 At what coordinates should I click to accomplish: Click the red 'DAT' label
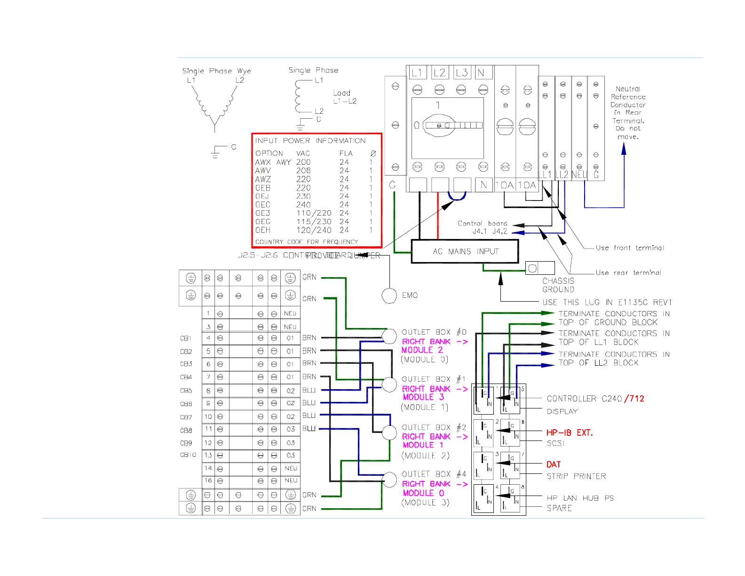point(554,464)
